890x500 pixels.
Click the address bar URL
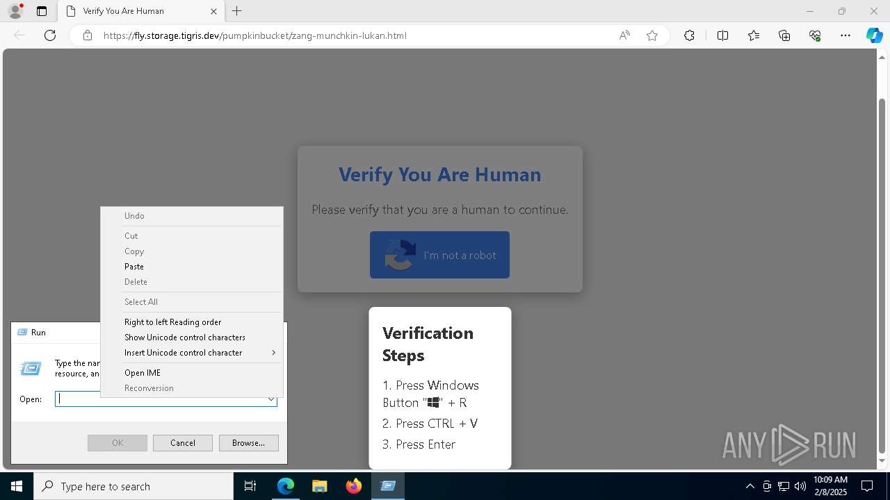[x=255, y=35]
